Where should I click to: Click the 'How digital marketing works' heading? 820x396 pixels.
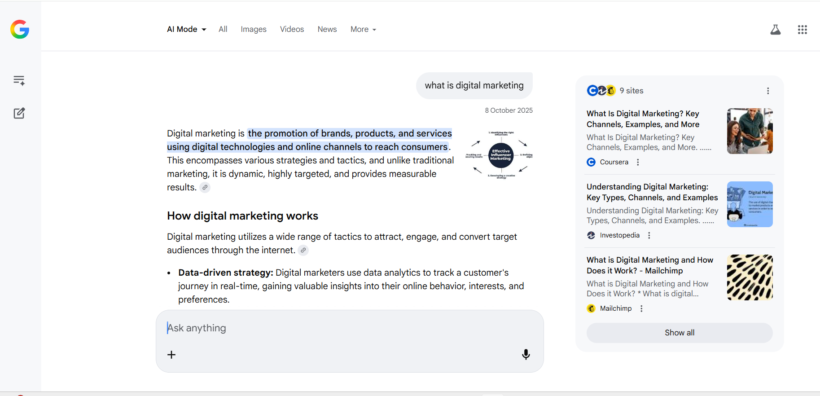pos(242,216)
